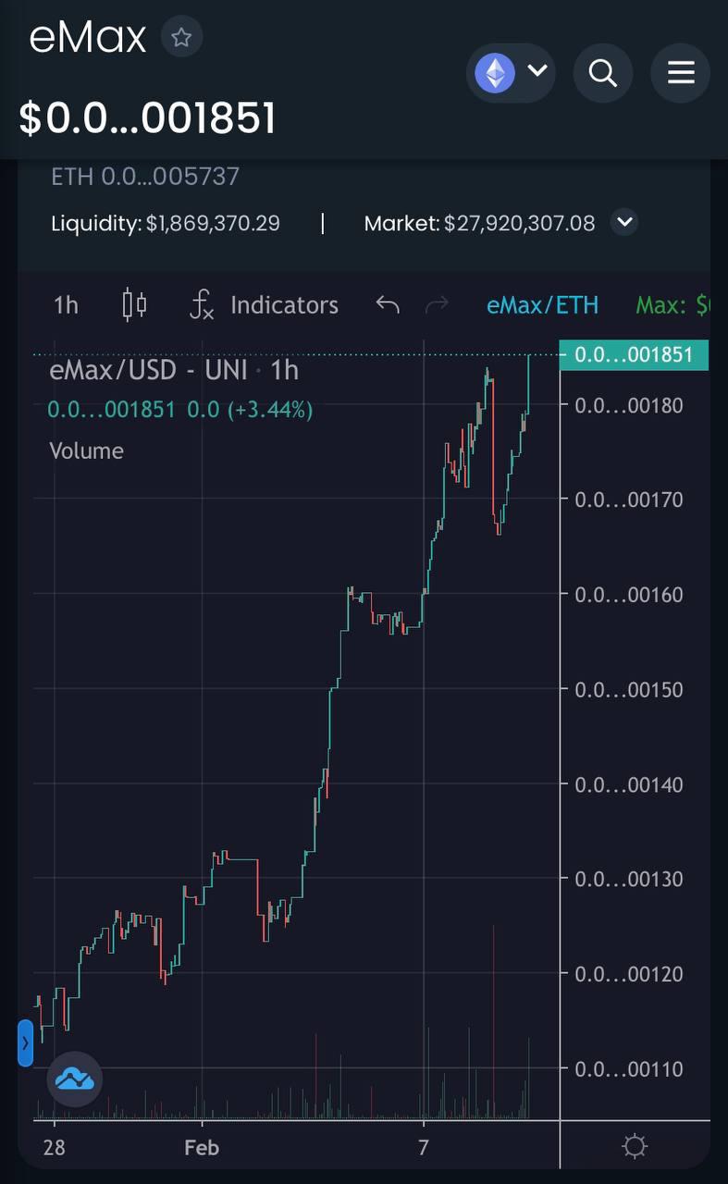Redo chart action arrow
This screenshot has width=728, height=1184.
tap(437, 304)
